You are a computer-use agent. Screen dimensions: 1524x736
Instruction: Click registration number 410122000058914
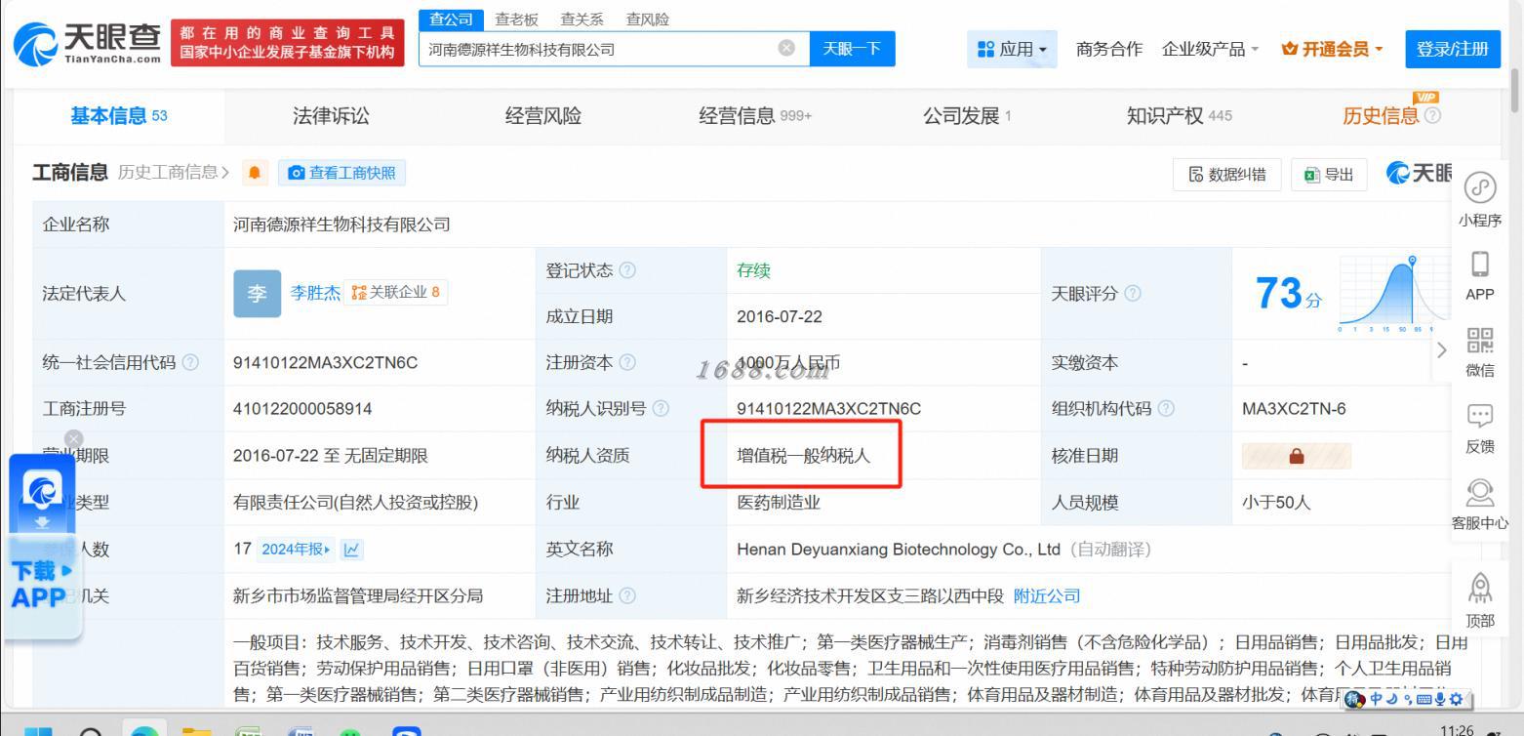(x=302, y=409)
